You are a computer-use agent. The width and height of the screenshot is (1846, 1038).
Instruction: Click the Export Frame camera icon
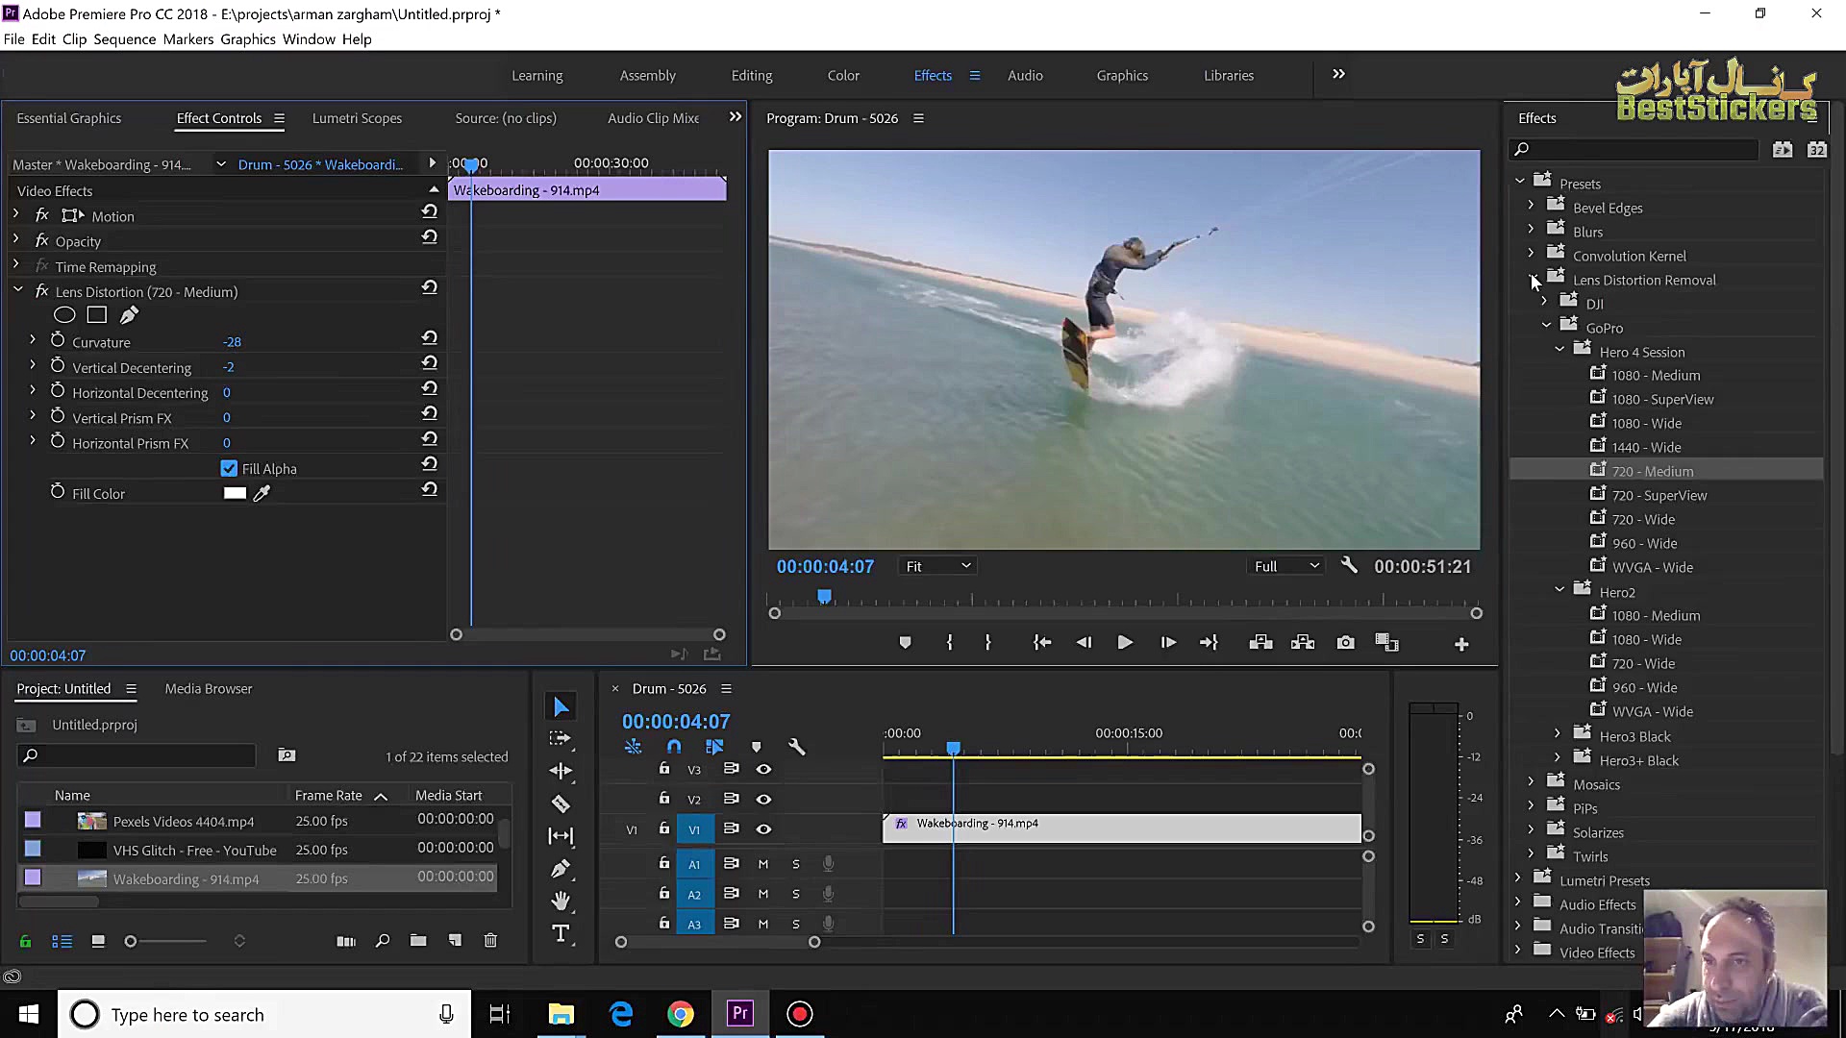[x=1345, y=642]
